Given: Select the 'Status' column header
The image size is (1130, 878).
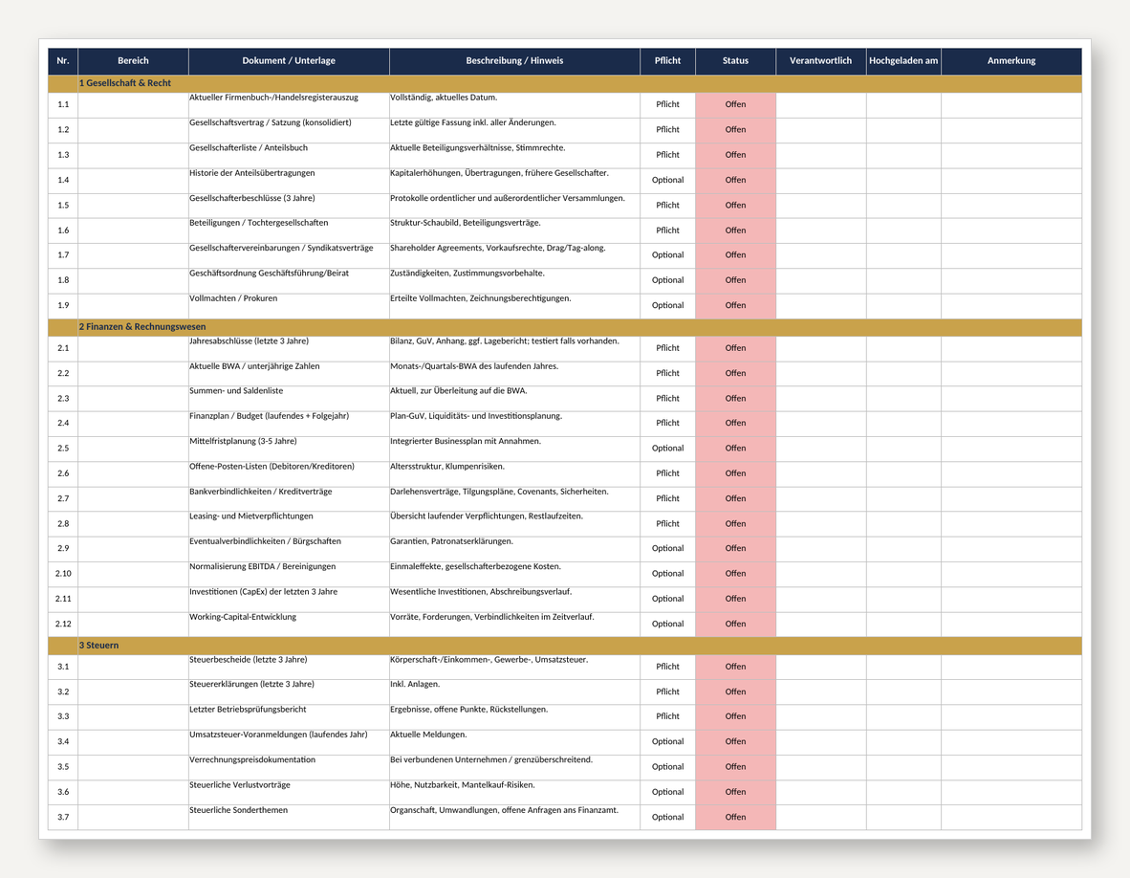Looking at the screenshot, I should [x=735, y=60].
